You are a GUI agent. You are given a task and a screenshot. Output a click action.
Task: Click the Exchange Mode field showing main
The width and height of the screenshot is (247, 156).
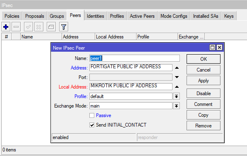(x=131, y=106)
